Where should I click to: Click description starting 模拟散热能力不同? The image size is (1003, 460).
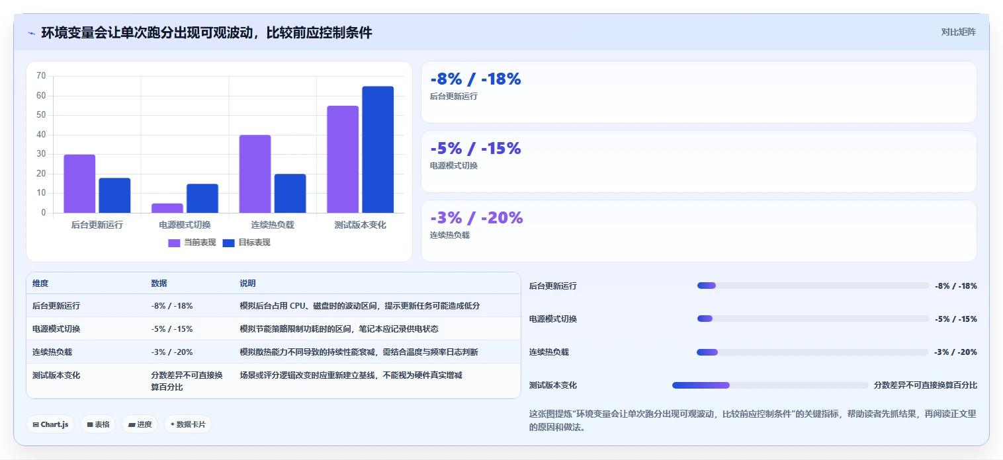pos(359,352)
